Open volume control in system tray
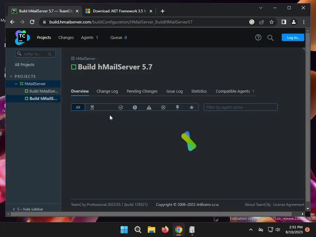Image resolution: width=316 pixels, height=237 pixels. pyautogui.click(x=278, y=230)
